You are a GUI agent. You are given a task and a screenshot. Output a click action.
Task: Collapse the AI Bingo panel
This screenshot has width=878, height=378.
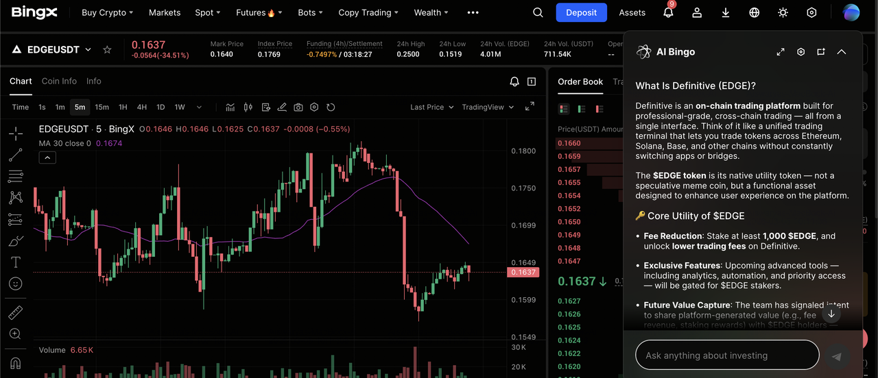[x=842, y=52]
